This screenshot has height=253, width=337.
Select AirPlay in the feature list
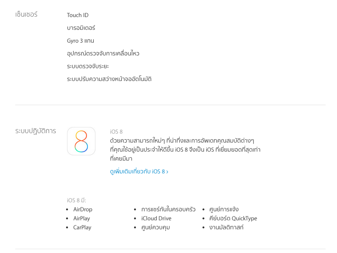click(x=81, y=218)
